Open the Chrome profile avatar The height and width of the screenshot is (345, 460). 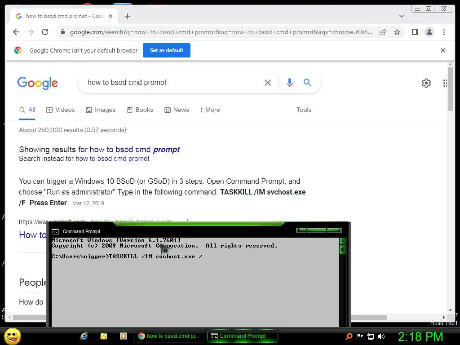click(429, 32)
